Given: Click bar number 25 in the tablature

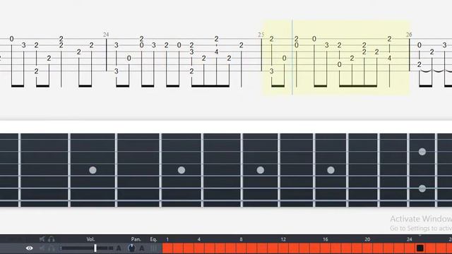Looking at the screenshot, I should [x=261, y=35].
